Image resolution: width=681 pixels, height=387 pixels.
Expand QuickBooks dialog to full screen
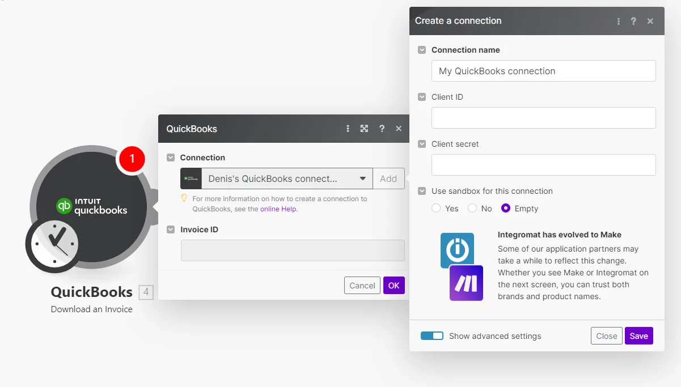[x=364, y=129]
